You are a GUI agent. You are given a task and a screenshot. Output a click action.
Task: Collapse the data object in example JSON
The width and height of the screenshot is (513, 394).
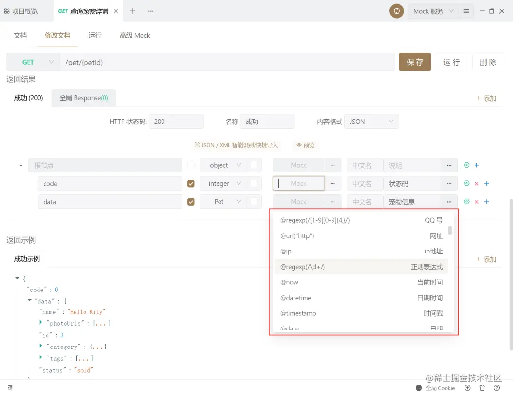[x=30, y=300]
